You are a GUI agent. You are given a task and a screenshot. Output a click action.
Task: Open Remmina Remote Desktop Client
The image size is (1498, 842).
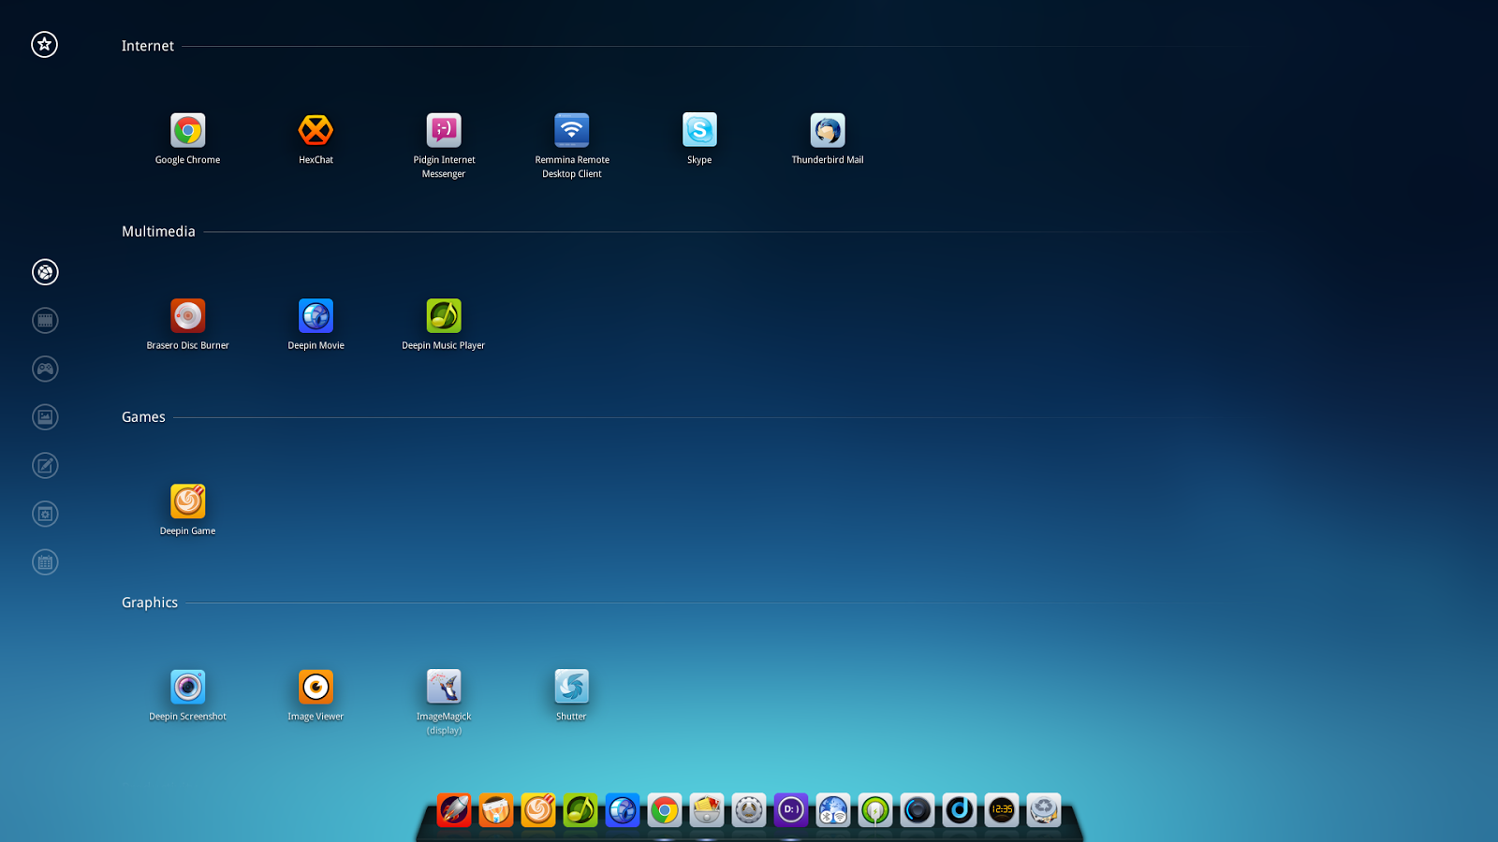tap(571, 131)
